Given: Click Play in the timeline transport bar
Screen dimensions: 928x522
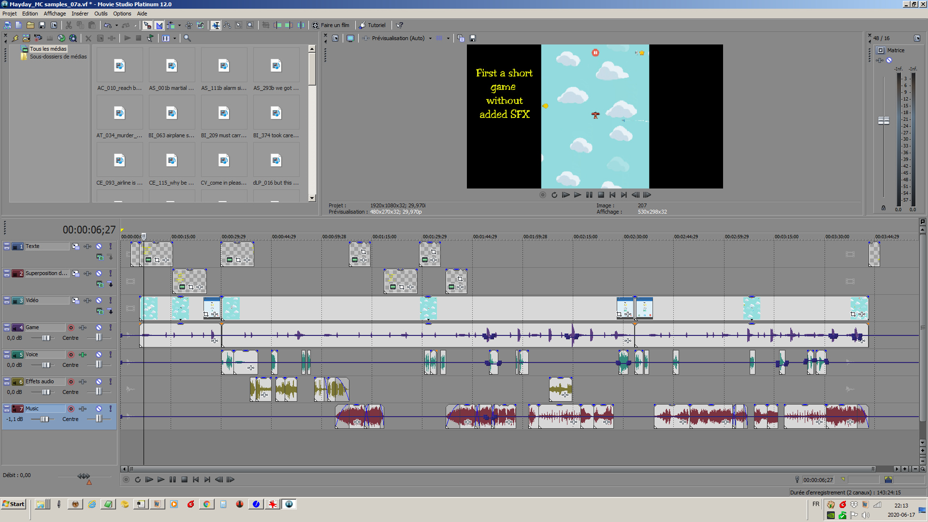Looking at the screenshot, I should pyautogui.click(x=161, y=480).
